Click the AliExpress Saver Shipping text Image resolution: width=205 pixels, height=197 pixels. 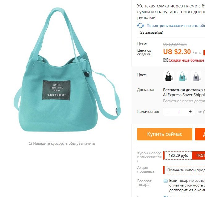pyautogui.click(x=184, y=95)
